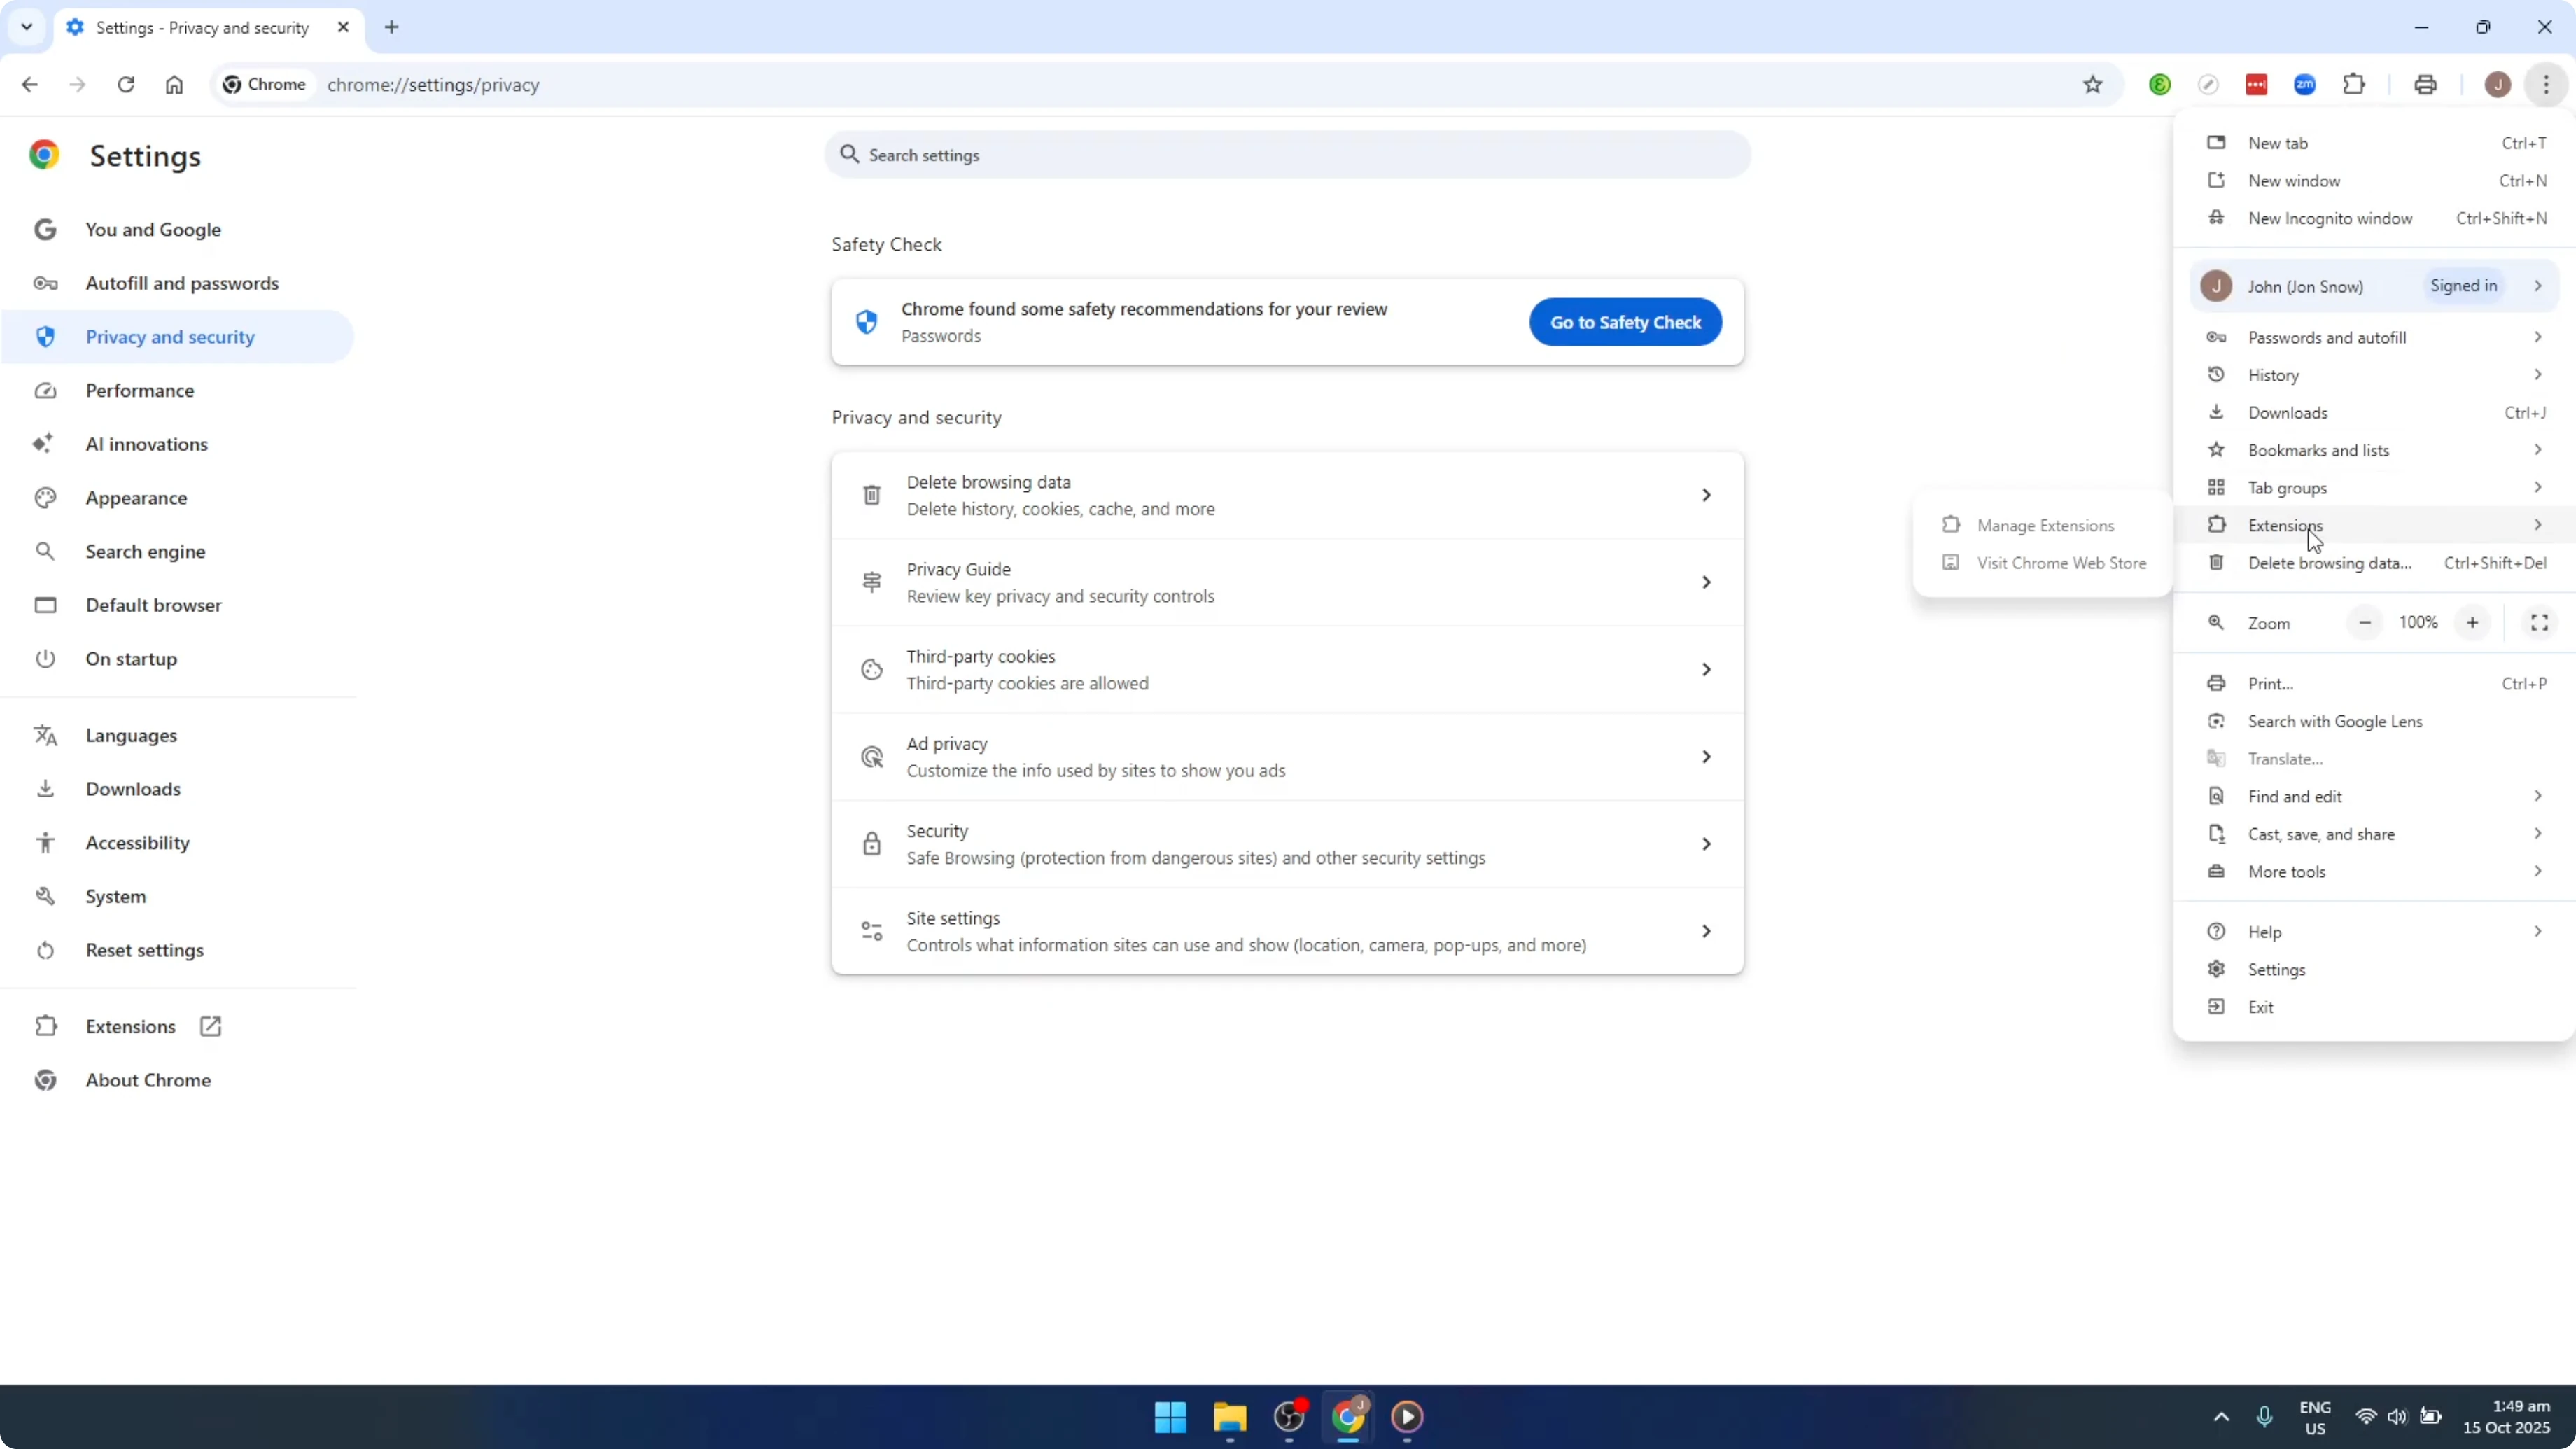Image resolution: width=2576 pixels, height=1449 pixels.
Task: Click Exit in Chrome menu
Action: (2375, 1008)
